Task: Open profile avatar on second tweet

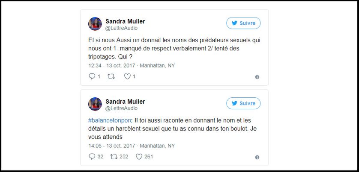Action: (95, 104)
